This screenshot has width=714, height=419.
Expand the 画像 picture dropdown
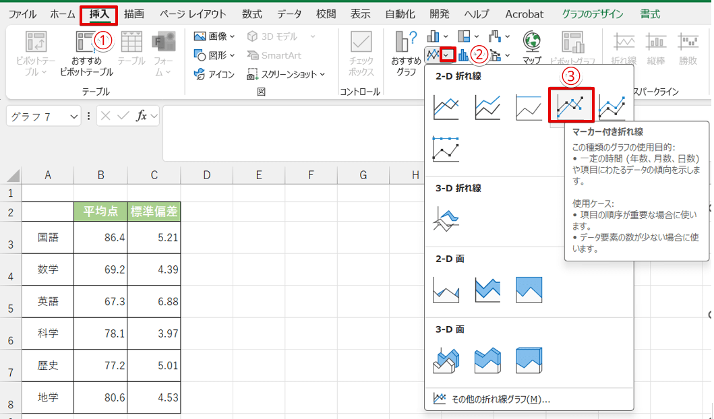(214, 36)
